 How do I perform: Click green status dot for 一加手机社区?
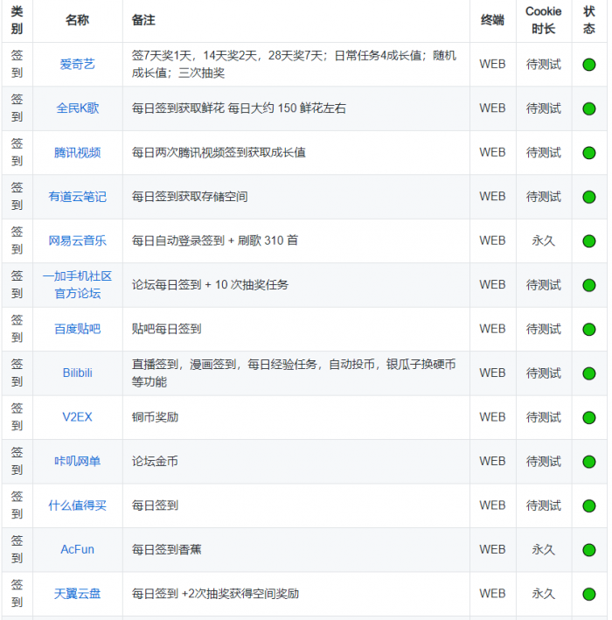[x=589, y=285]
